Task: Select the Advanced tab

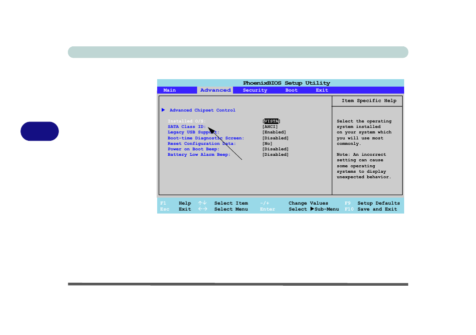Action: [215, 90]
